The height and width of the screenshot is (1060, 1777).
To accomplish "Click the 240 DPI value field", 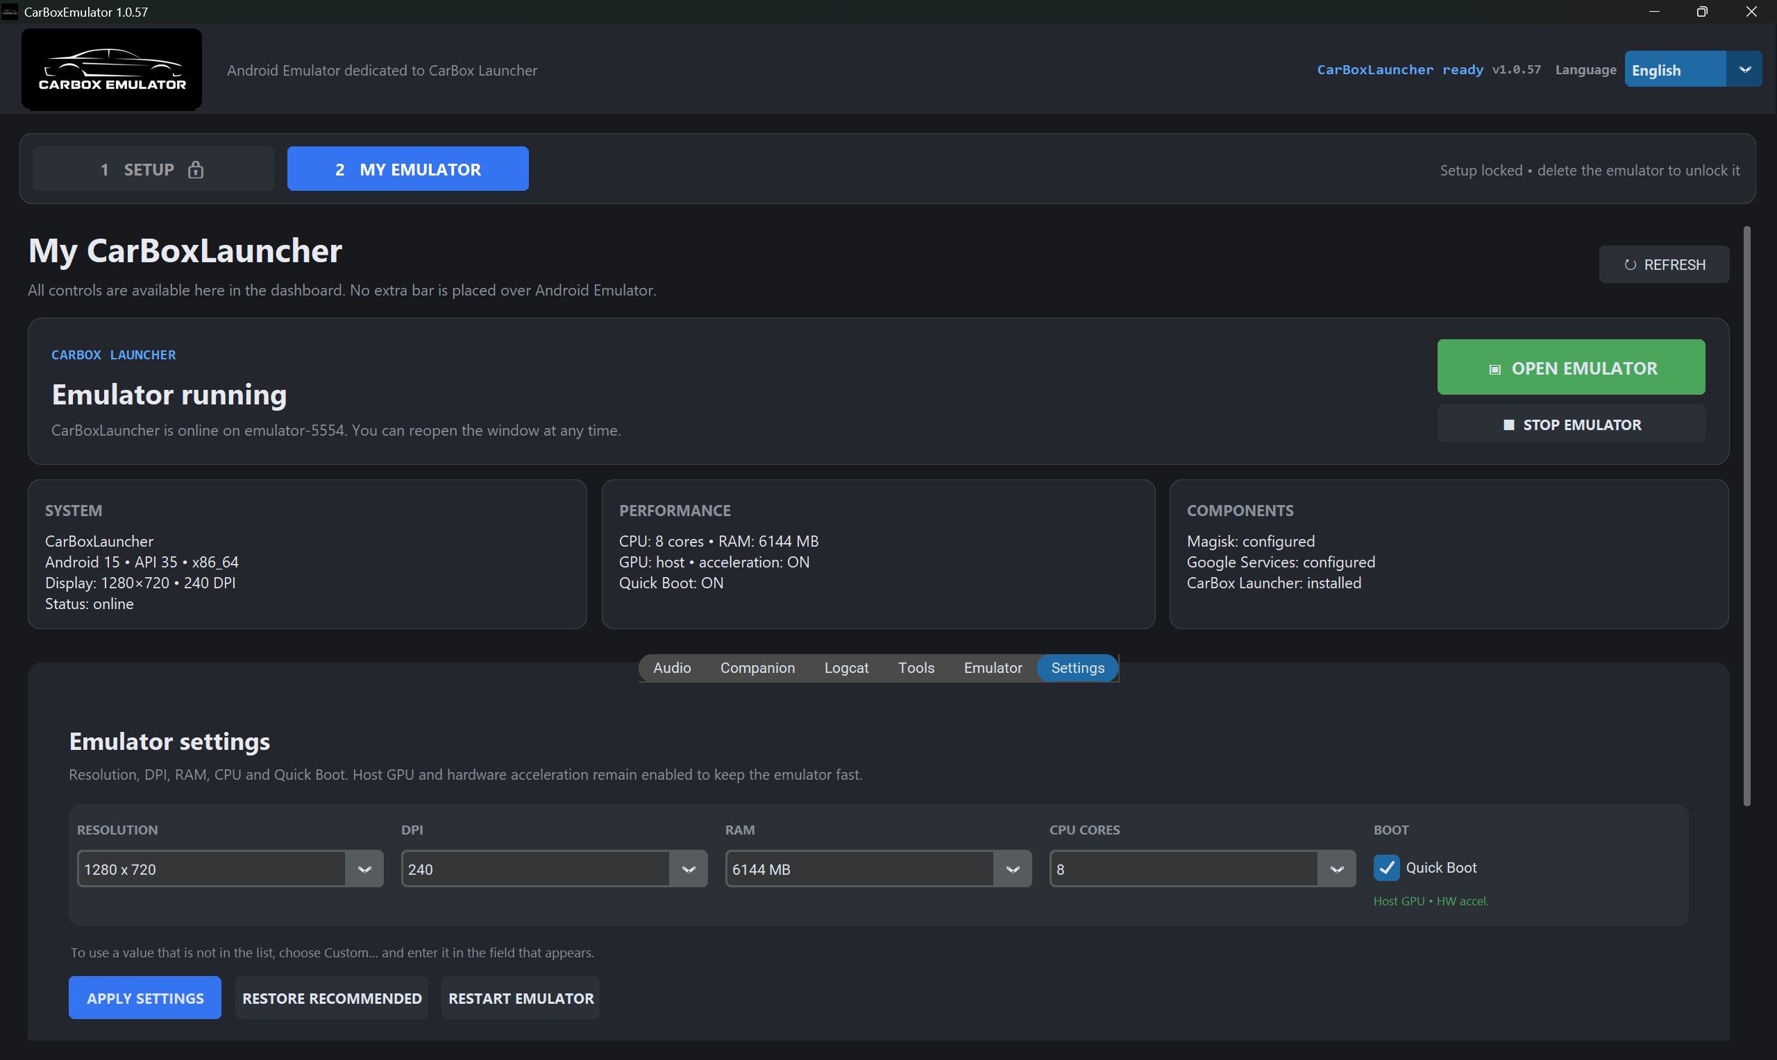I will [x=535, y=869].
